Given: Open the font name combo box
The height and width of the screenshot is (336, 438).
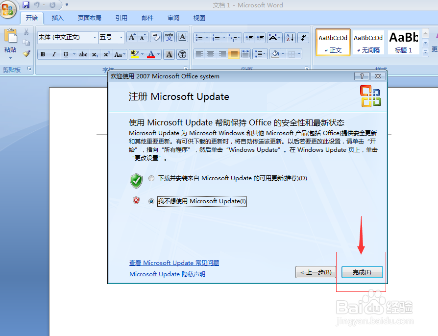Looking at the screenshot, I should (x=67, y=37).
